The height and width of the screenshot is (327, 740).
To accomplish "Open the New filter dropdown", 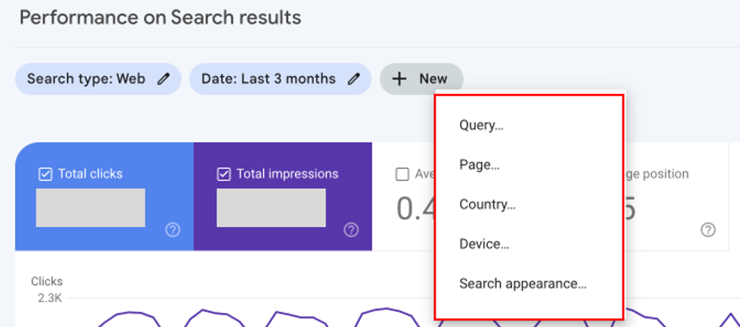I will [x=421, y=78].
